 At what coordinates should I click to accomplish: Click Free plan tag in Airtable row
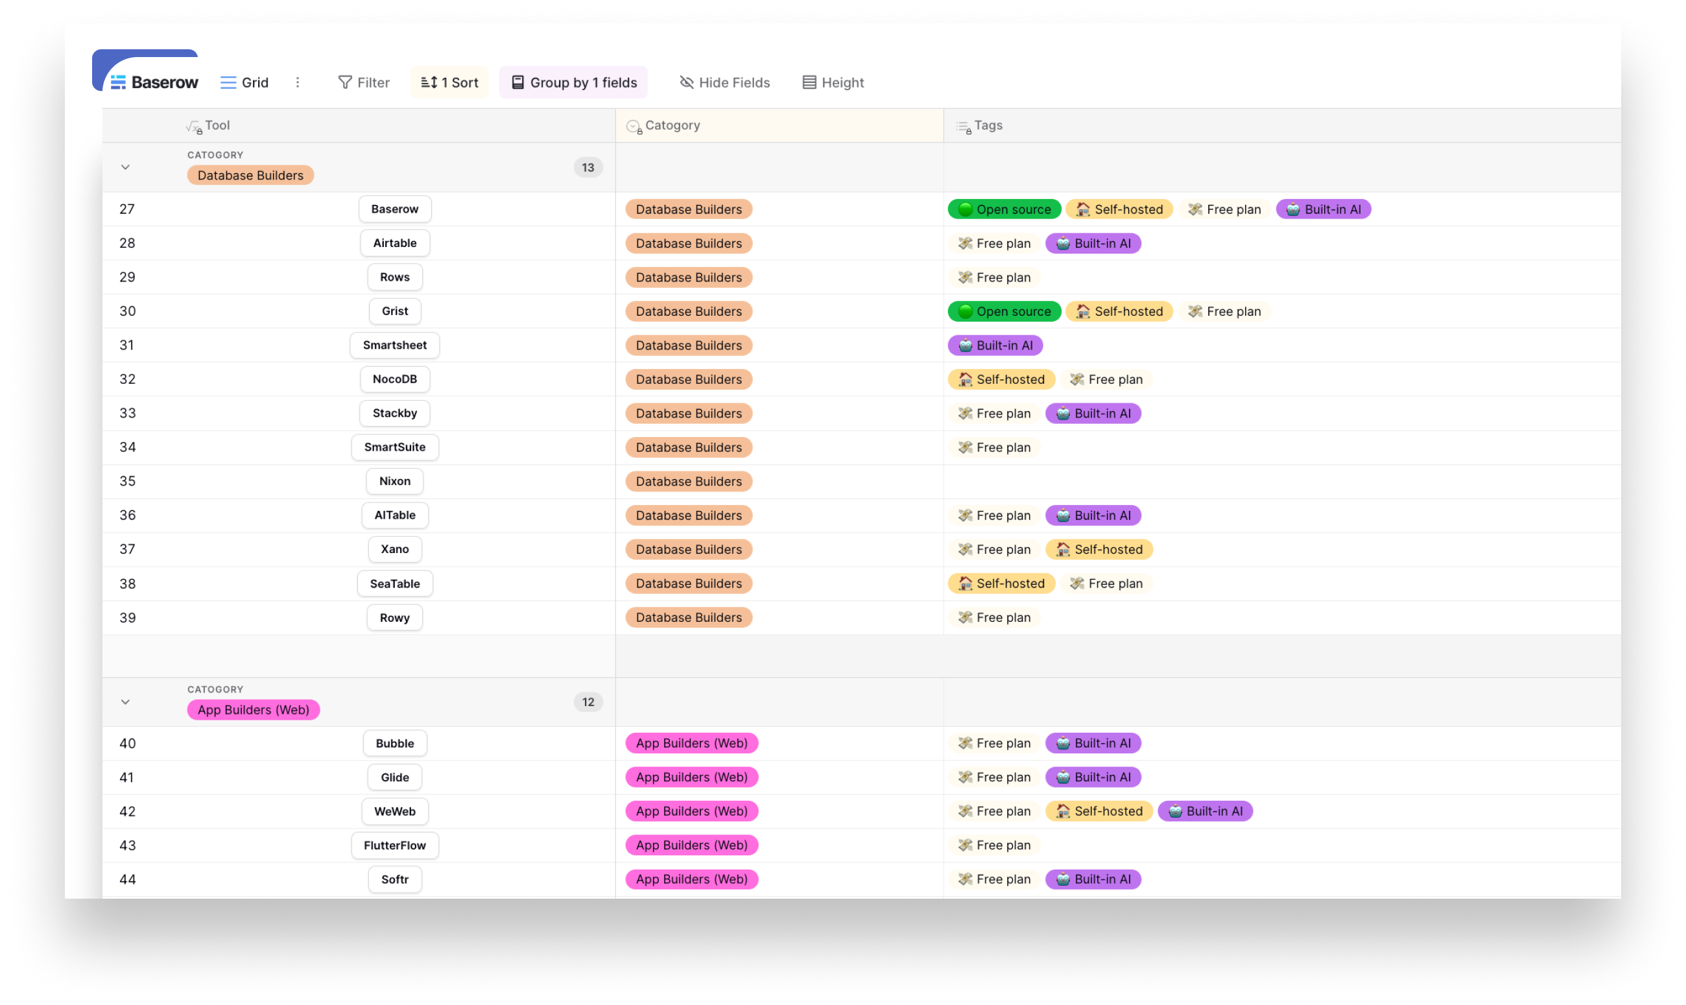(x=994, y=243)
